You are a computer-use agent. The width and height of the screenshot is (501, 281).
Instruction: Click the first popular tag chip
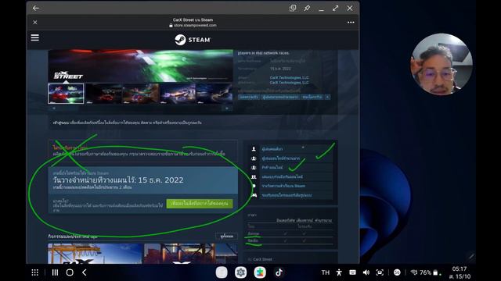(x=249, y=97)
